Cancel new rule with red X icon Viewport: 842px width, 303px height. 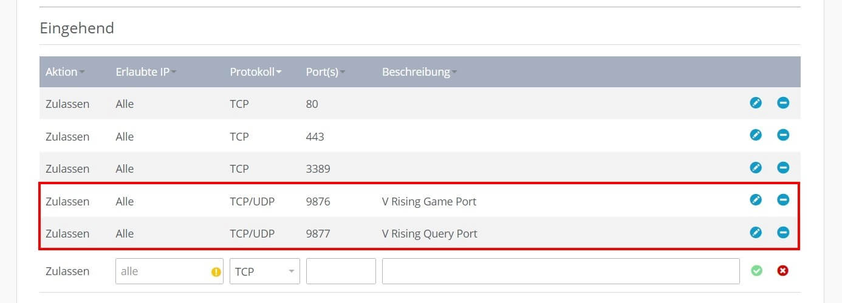(783, 271)
